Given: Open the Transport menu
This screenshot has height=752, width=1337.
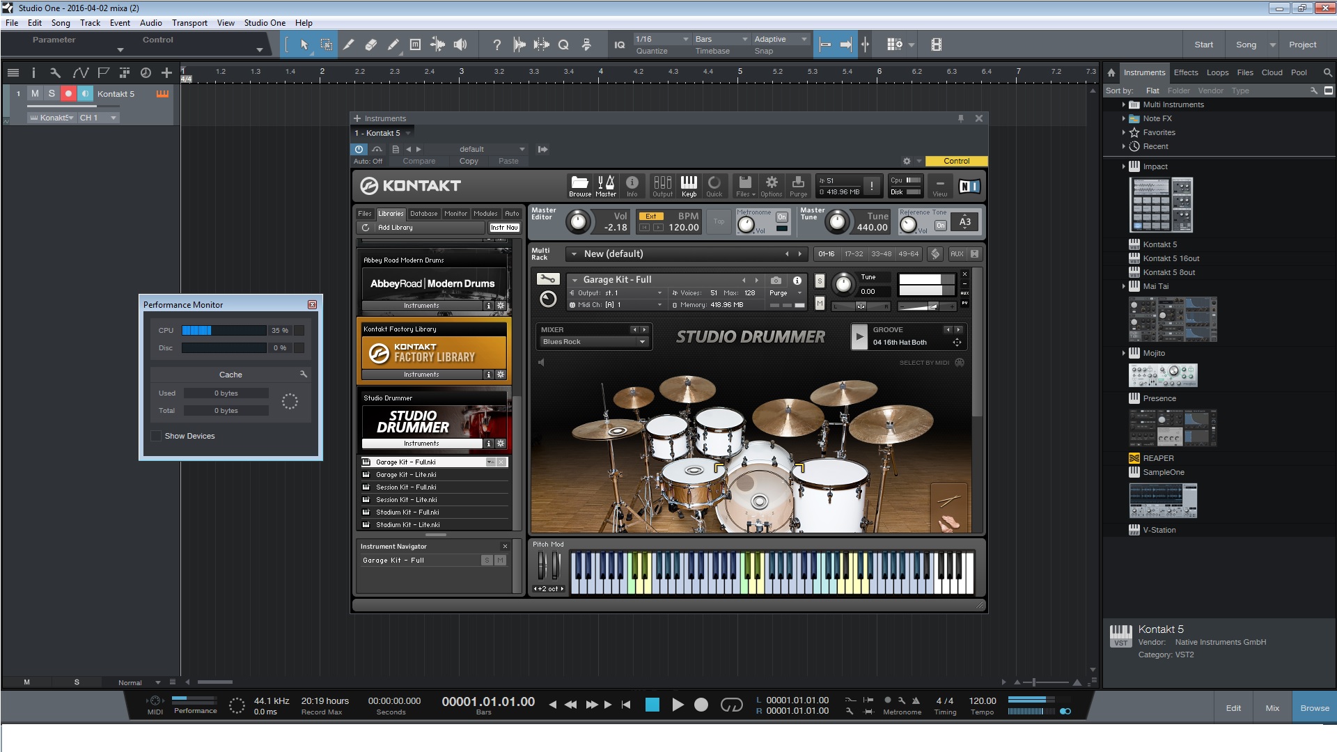Looking at the screenshot, I should coord(189,23).
